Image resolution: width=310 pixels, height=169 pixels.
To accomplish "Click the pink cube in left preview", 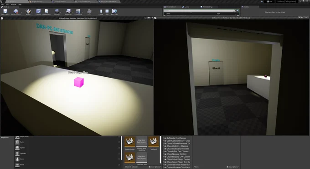I will click(x=79, y=82).
